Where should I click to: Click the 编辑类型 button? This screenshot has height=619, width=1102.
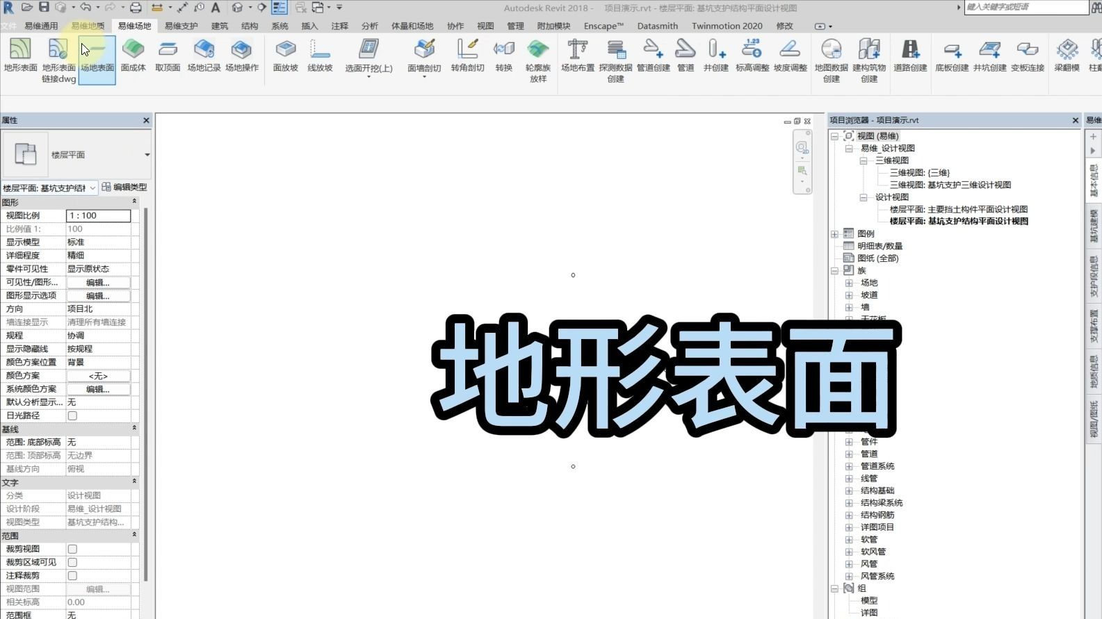pyautogui.click(x=124, y=187)
